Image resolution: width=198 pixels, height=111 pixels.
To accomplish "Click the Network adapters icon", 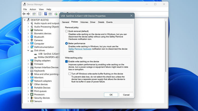I will point(32,81).
